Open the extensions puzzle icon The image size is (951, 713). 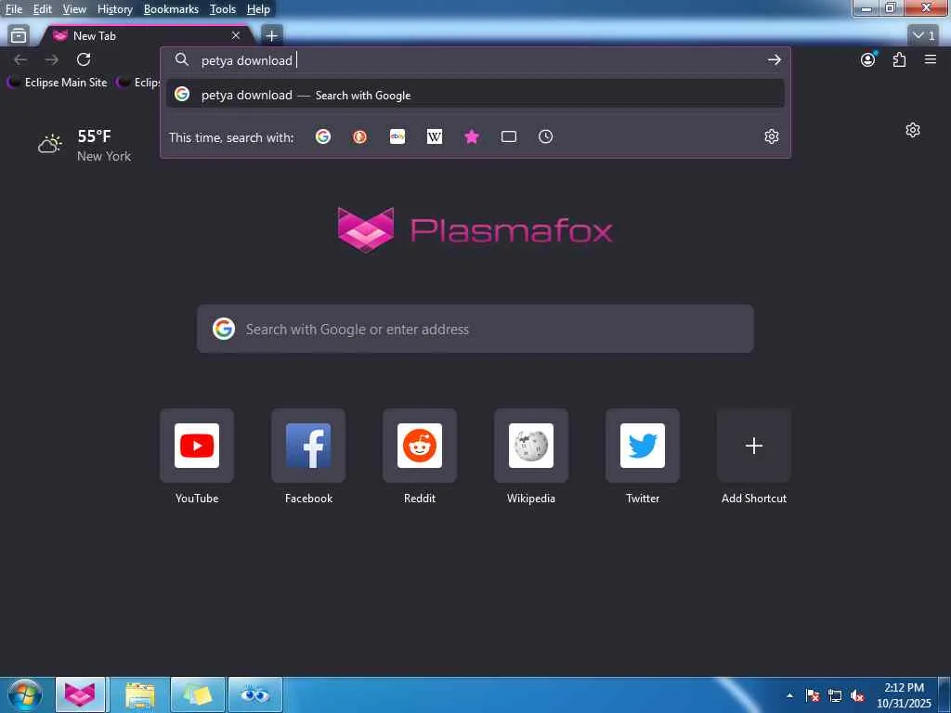click(899, 59)
